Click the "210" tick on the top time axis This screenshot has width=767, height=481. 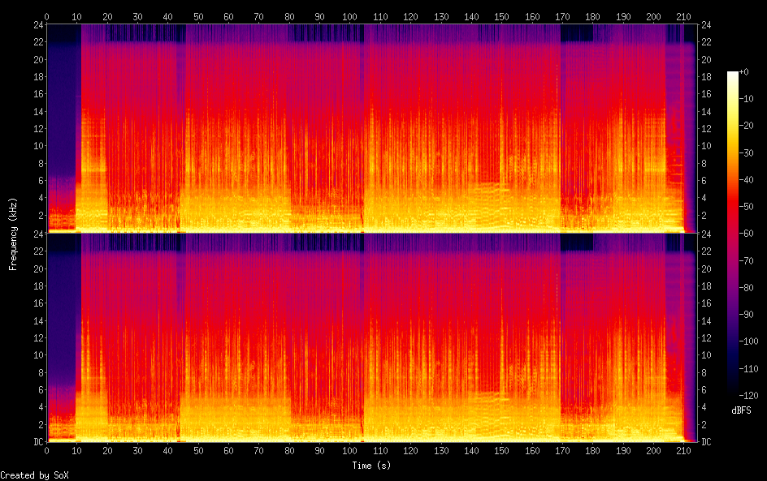click(683, 16)
